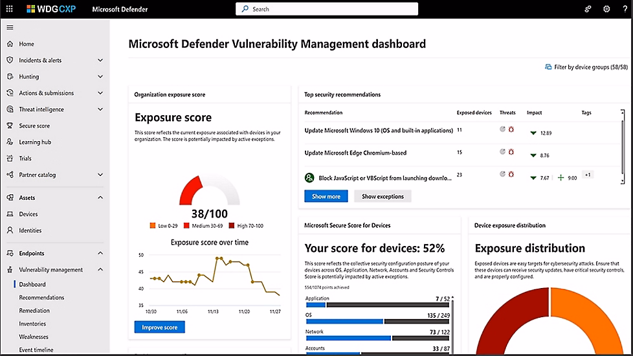The width and height of the screenshot is (633, 356).
Task: Click the Secure score trophy icon
Action: (10, 126)
